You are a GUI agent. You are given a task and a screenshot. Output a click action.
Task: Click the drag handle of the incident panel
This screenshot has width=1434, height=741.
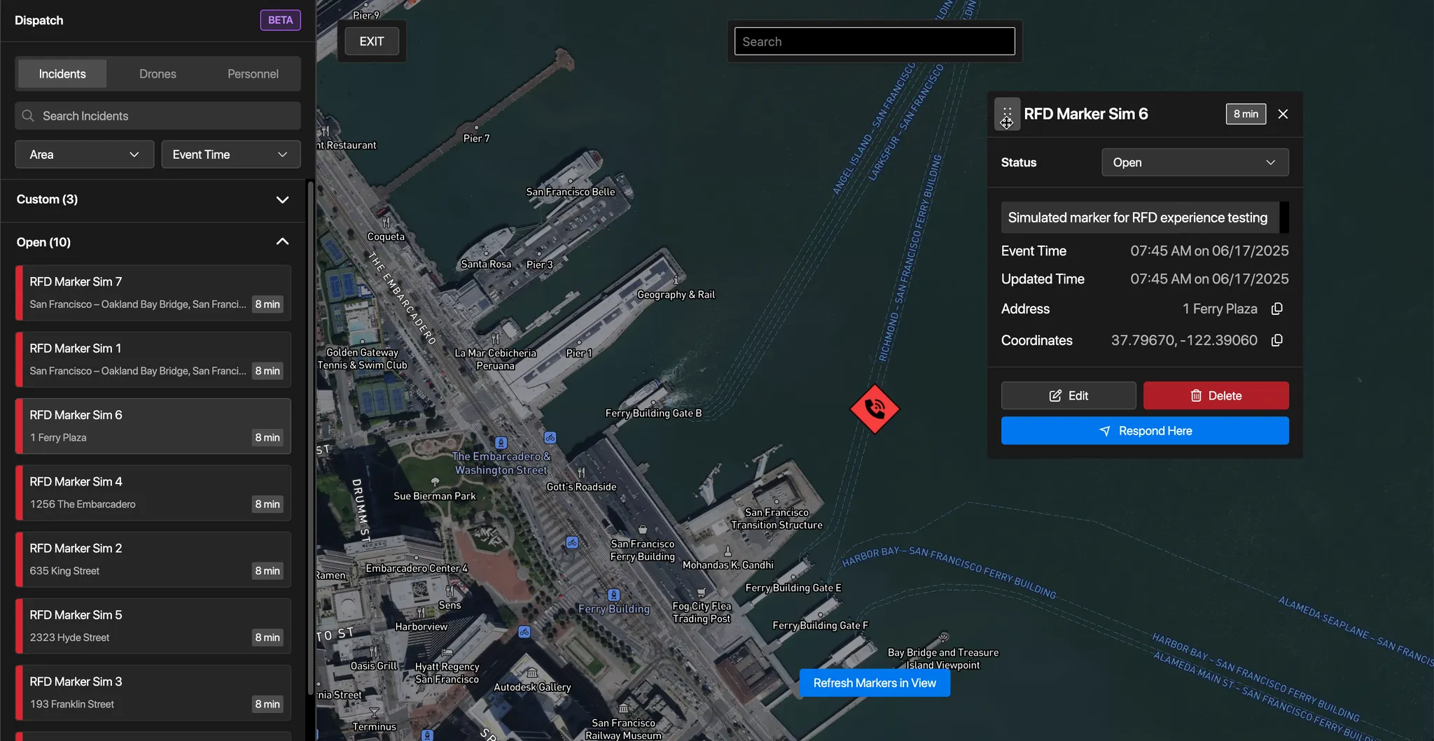click(1007, 114)
